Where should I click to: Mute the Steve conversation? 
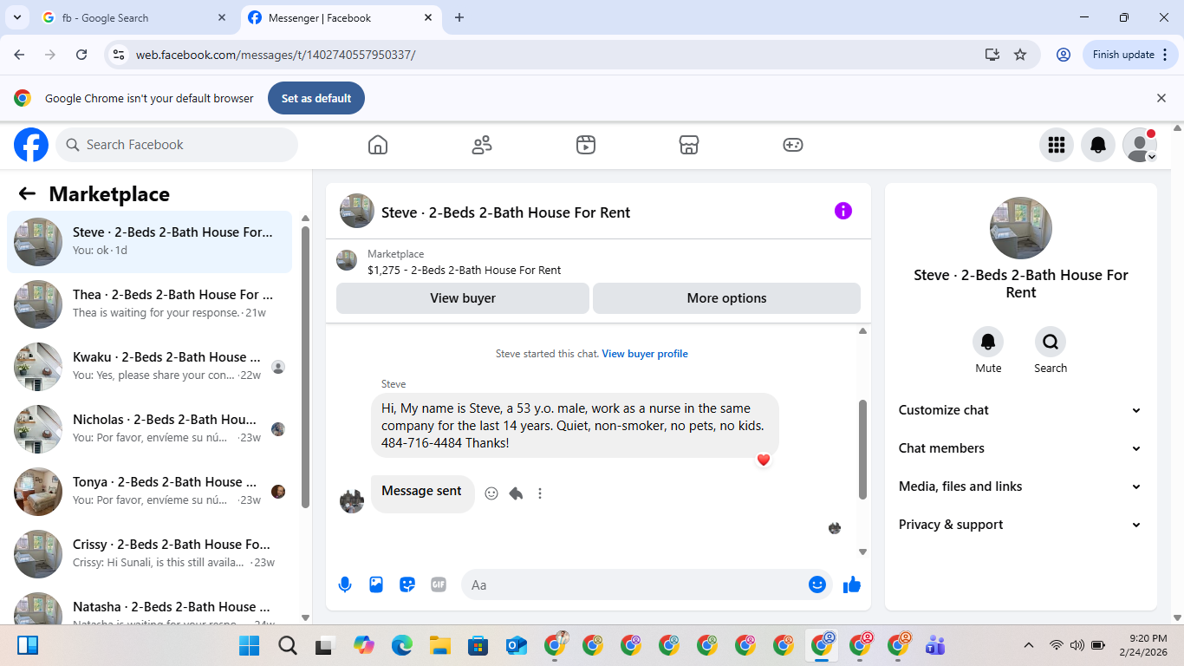pyautogui.click(x=988, y=342)
